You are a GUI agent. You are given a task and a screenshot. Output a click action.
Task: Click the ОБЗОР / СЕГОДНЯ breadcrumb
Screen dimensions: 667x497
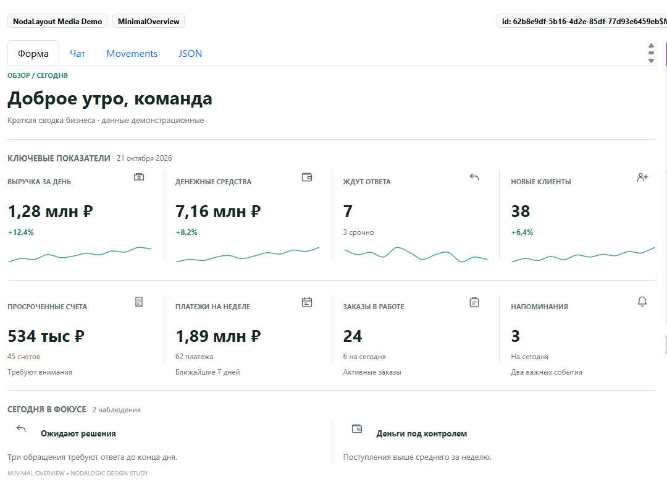click(x=38, y=75)
